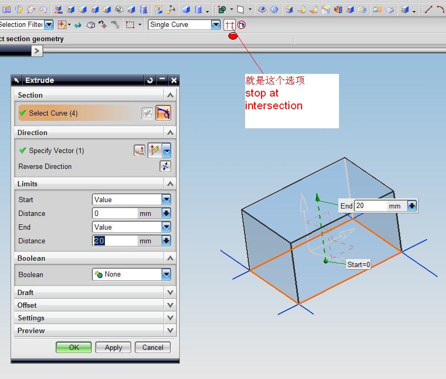Click the OK button
446x379 pixels.
(x=74, y=347)
